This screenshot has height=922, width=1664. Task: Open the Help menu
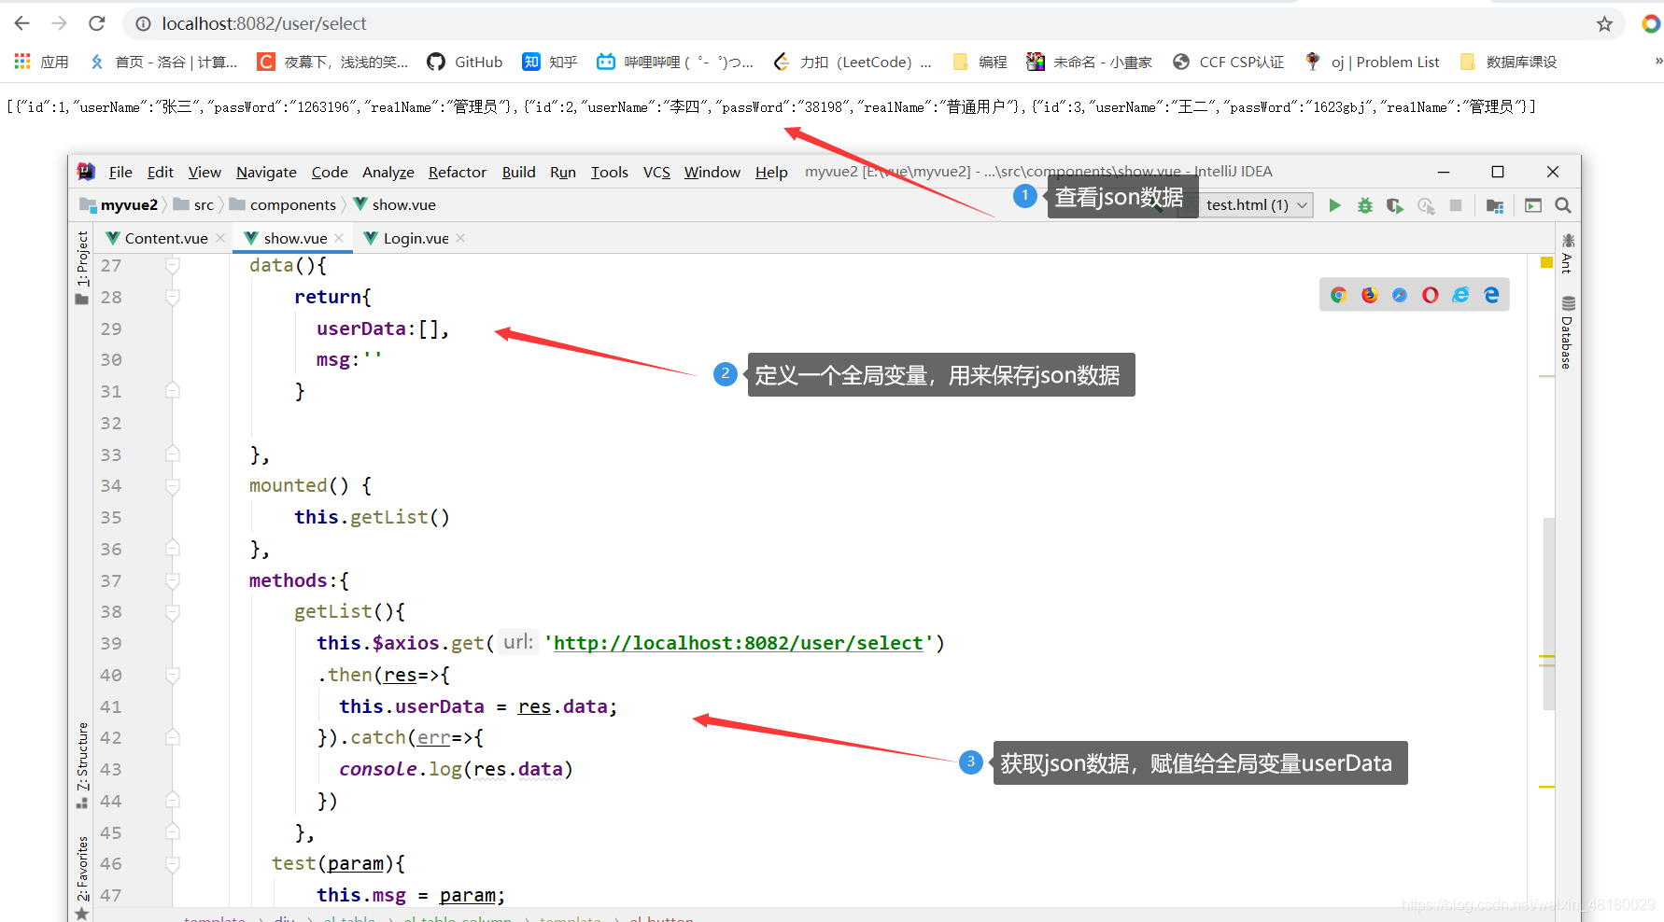pyautogui.click(x=771, y=172)
